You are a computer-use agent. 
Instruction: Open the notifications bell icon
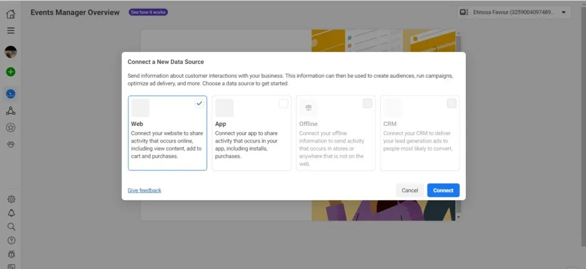point(11,213)
